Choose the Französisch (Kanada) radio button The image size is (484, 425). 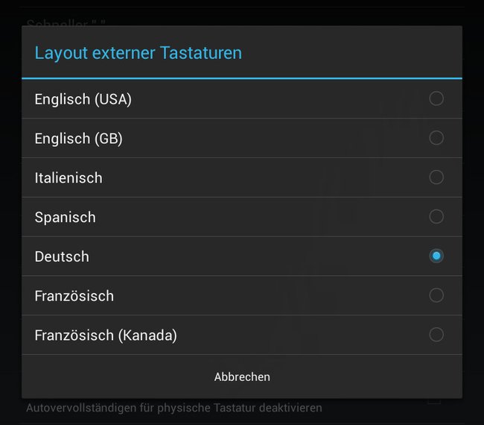[436, 335]
